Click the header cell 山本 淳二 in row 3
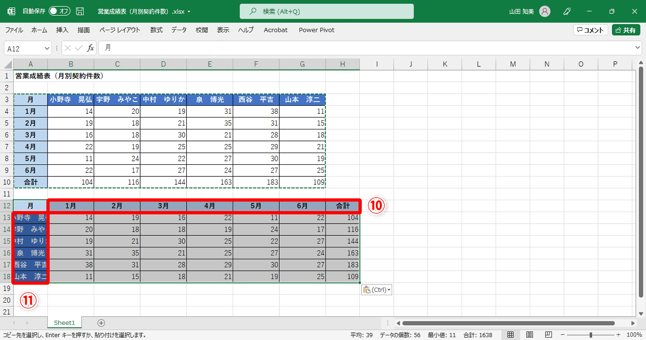The image size is (646, 340). tap(302, 100)
